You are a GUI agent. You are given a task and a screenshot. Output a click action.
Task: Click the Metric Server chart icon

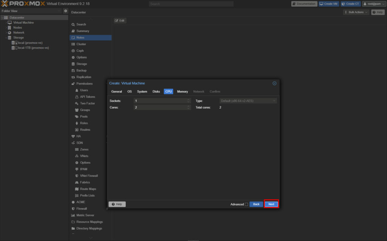click(x=73, y=215)
